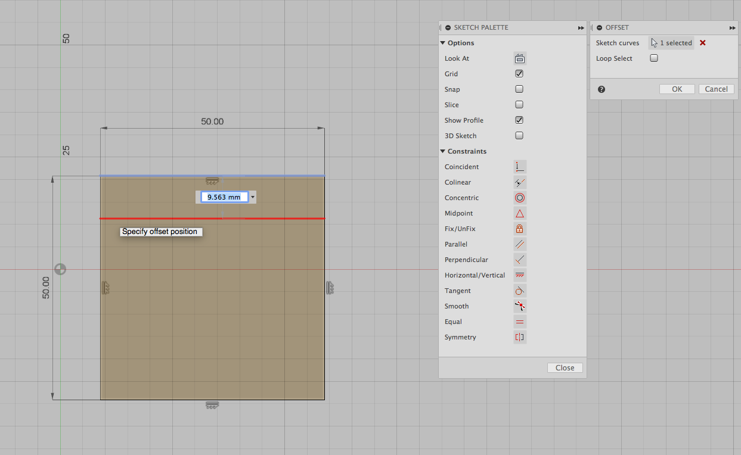Click the right edge vertical constraint glyph
This screenshot has width=741, height=455.
(x=330, y=288)
